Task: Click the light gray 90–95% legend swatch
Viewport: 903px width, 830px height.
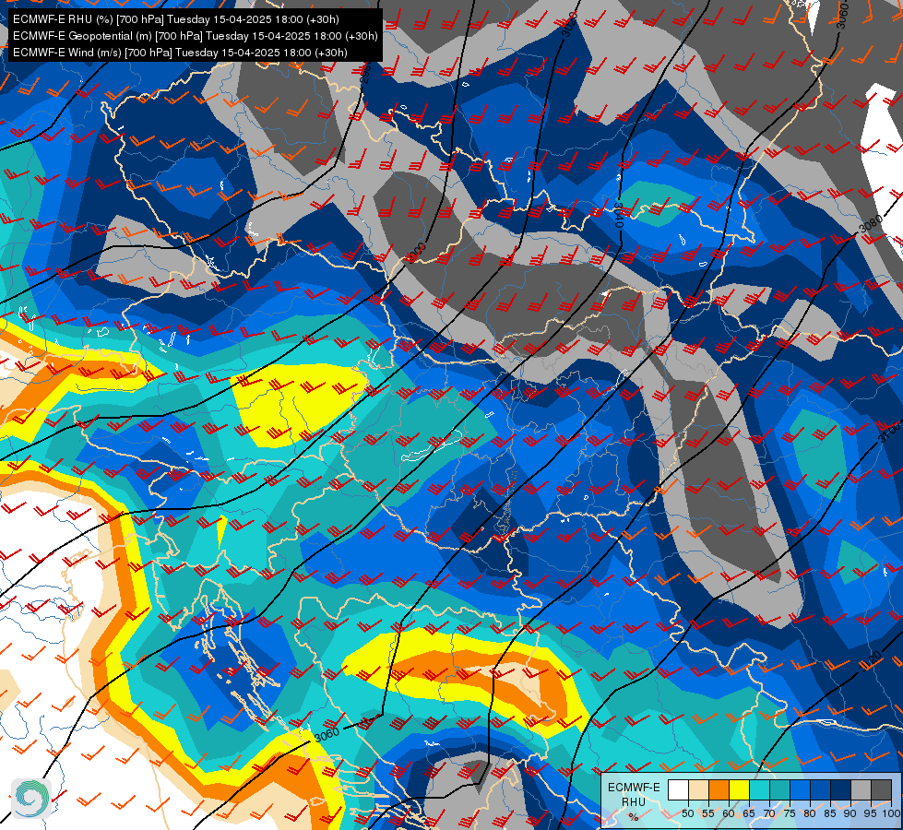Action: click(x=861, y=789)
